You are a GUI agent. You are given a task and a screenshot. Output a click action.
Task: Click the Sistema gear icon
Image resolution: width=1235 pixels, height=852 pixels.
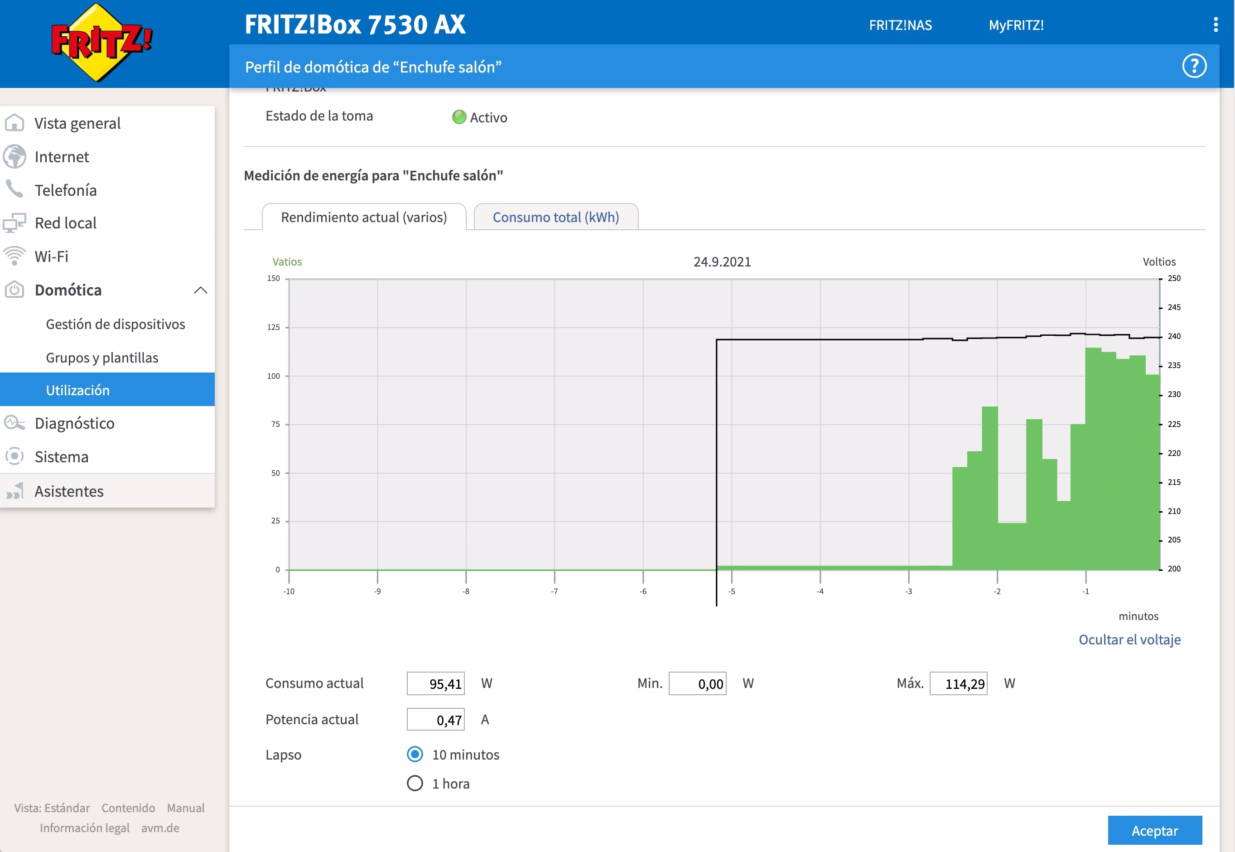[14, 456]
